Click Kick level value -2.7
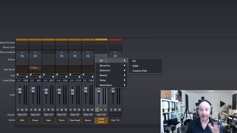 click(19, 81)
